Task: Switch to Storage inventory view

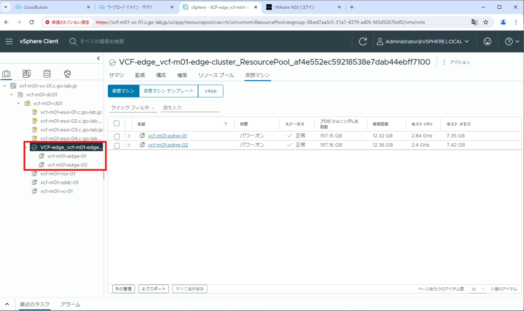Action: (x=47, y=74)
